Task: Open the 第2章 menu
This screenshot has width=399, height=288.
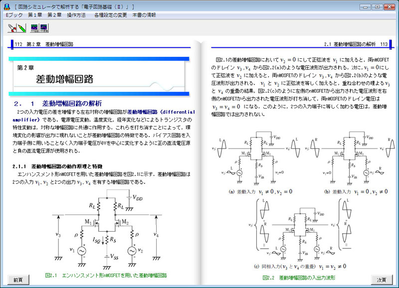Action: (54, 15)
